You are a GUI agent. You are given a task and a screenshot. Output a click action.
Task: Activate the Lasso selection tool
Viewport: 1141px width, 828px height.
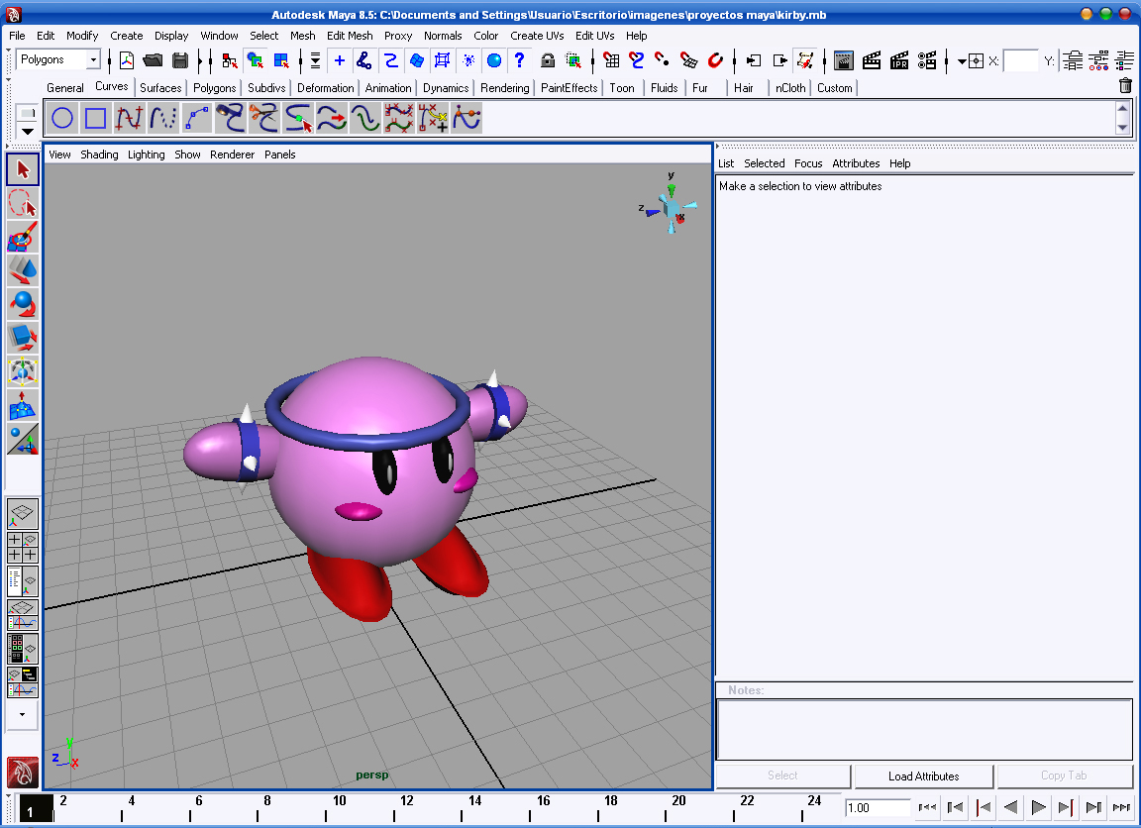pos(23,203)
